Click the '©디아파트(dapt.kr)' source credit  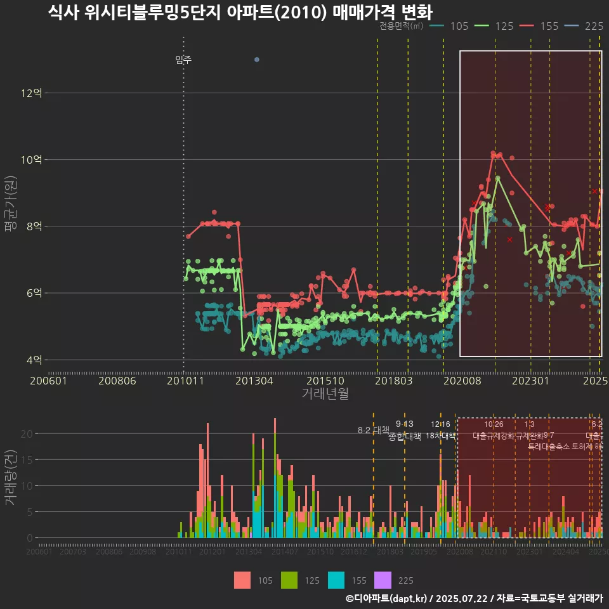[x=386, y=598]
